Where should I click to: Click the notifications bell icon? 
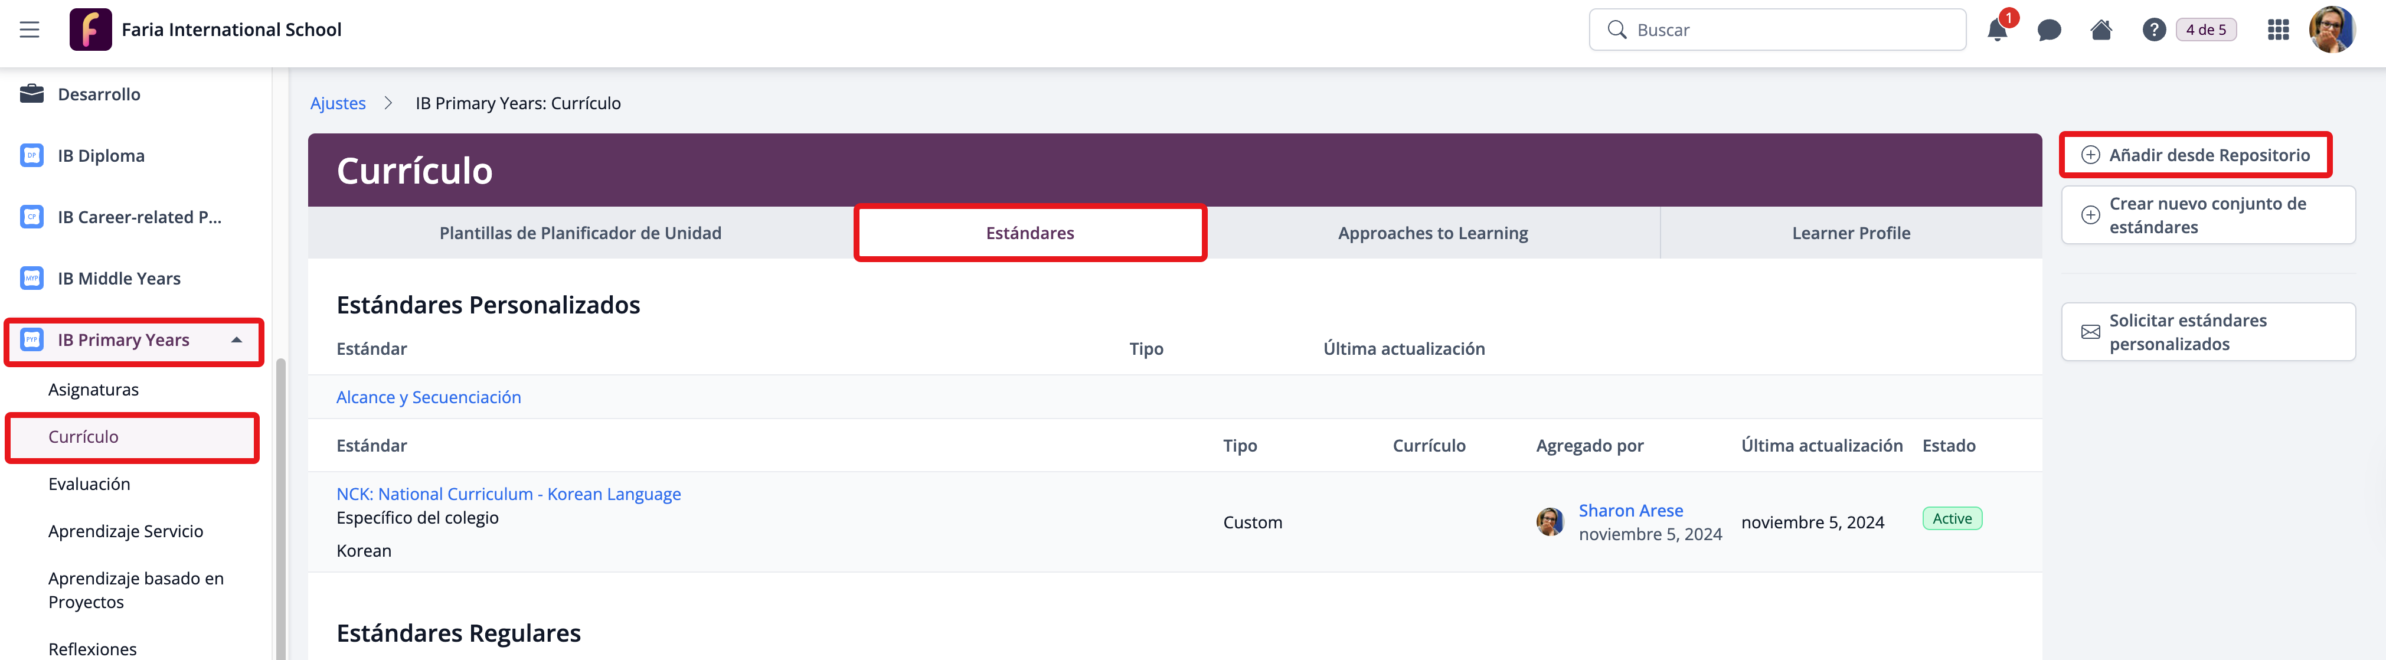(x=1997, y=31)
